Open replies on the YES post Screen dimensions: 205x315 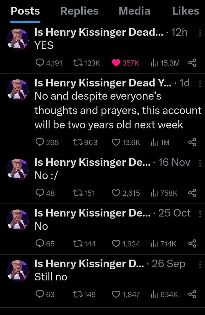[x=40, y=63]
